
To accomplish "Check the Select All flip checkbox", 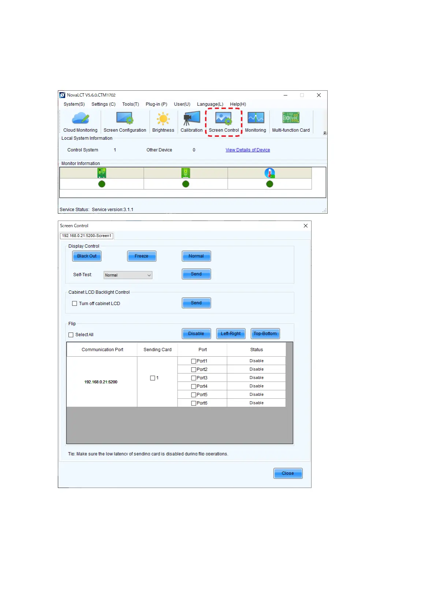I will pos(71,335).
